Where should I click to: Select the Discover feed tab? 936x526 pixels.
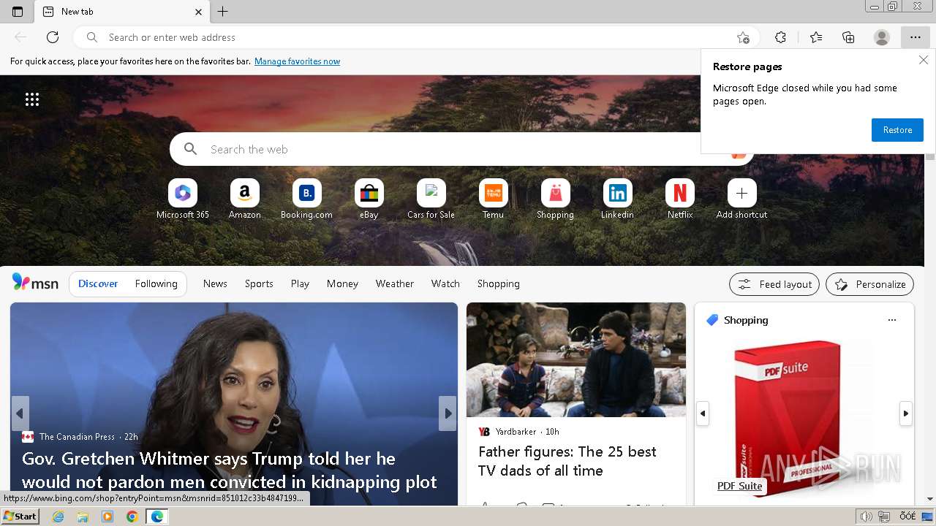click(98, 283)
